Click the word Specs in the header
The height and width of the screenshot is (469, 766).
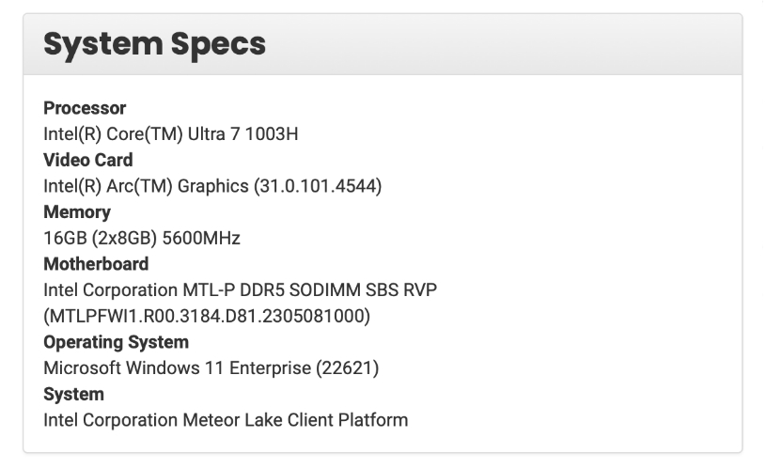tap(218, 44)
